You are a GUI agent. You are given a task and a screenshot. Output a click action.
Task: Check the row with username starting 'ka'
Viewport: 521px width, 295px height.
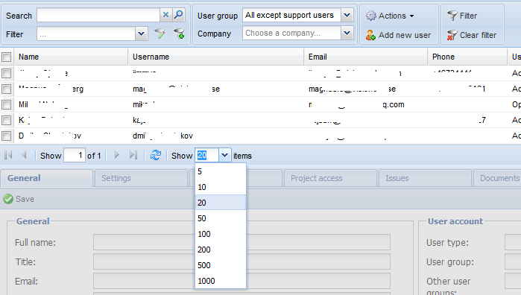click(x=6, y=120)
